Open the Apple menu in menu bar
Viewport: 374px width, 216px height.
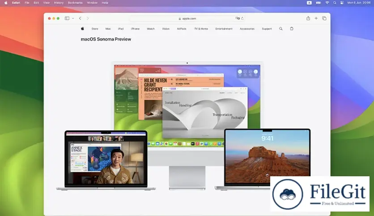(6, 3)
